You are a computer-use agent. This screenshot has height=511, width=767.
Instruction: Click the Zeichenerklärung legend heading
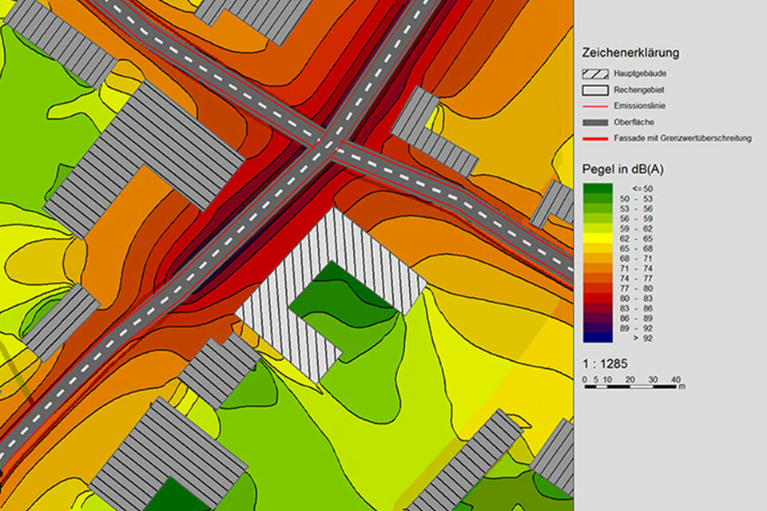coord(630,53)
